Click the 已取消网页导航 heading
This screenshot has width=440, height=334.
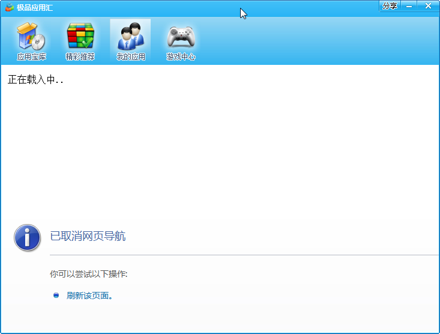(x=88, y=236)
